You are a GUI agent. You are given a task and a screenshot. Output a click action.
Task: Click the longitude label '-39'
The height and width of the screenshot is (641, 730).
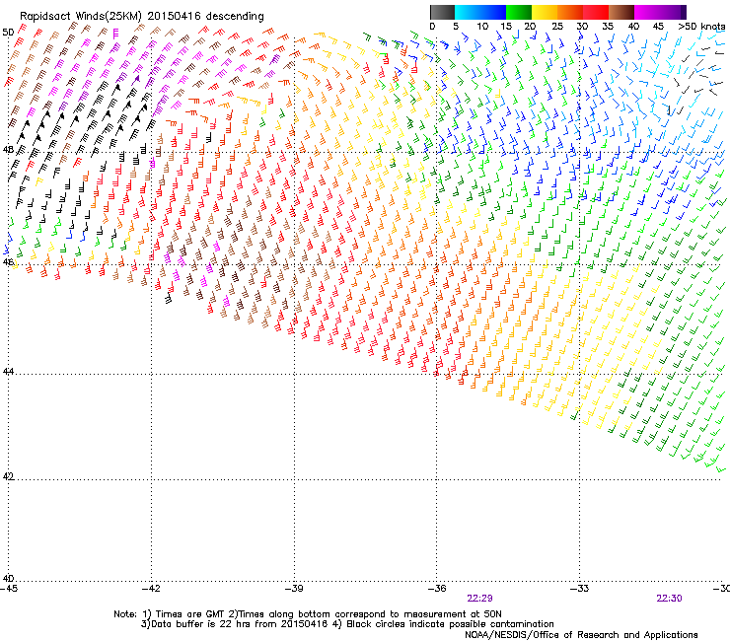pyautogui.click(x=294, y=589)
